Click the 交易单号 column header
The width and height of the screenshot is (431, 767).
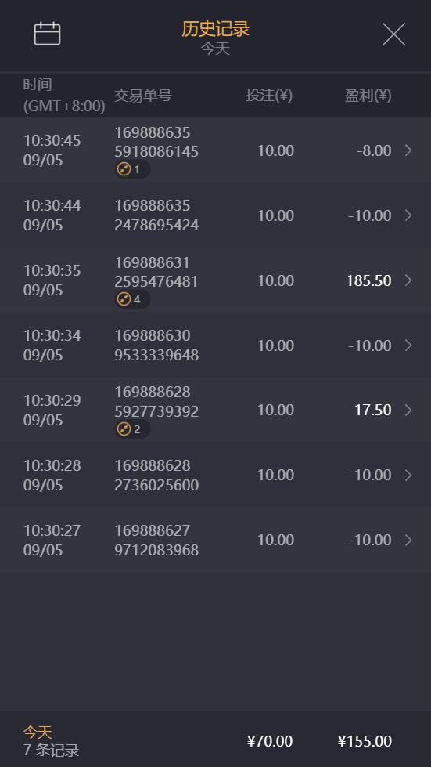pos(143,96)
